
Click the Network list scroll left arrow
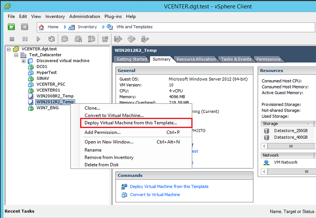click(264, 172)
